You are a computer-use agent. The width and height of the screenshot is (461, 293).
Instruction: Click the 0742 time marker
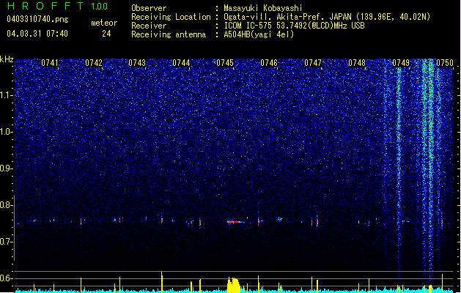(94, 63)
